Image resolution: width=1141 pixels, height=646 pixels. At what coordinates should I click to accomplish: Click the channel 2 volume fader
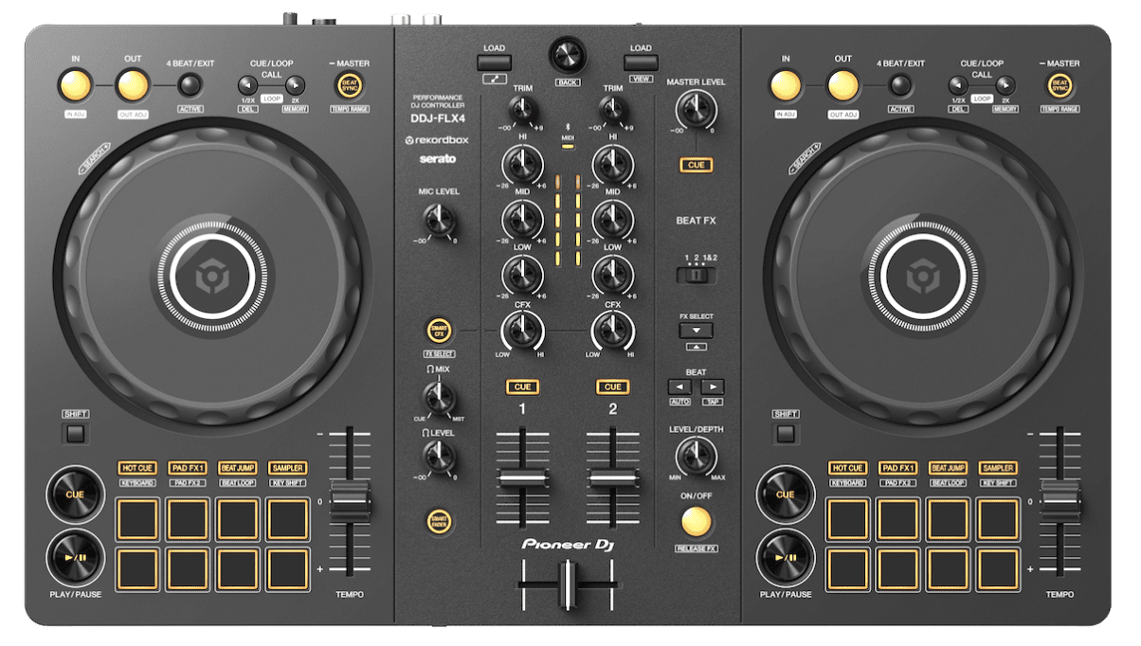(x=614, y=478)
